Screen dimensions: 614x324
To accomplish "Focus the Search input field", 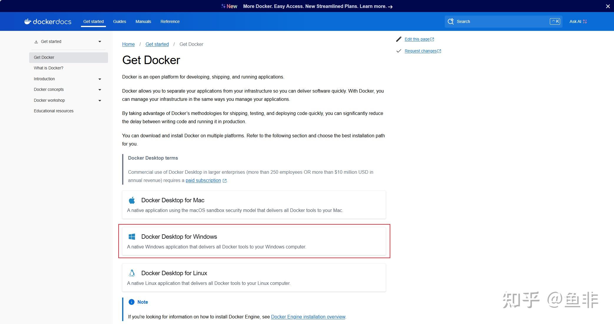I will click(500, 21).
